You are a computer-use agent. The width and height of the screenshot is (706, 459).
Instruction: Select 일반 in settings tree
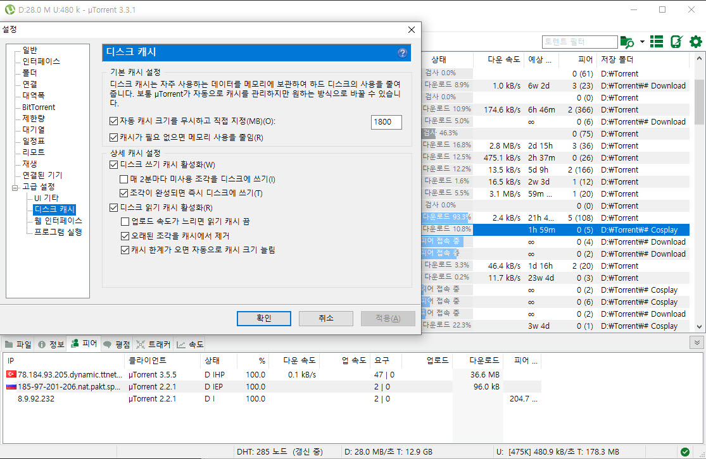tap(30, 51)
